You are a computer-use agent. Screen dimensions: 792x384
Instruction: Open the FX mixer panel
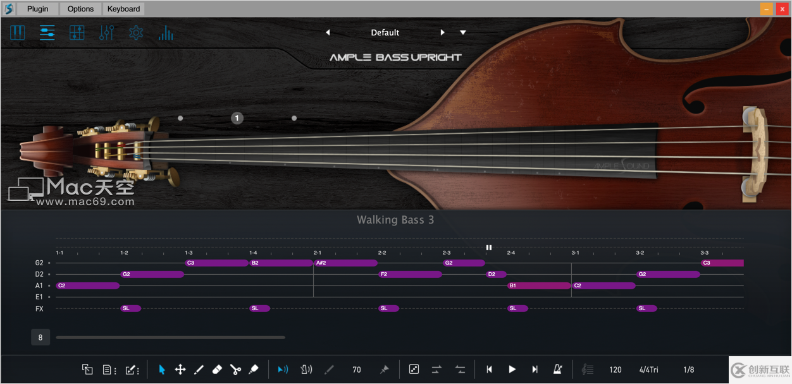[x=106, y=32]
